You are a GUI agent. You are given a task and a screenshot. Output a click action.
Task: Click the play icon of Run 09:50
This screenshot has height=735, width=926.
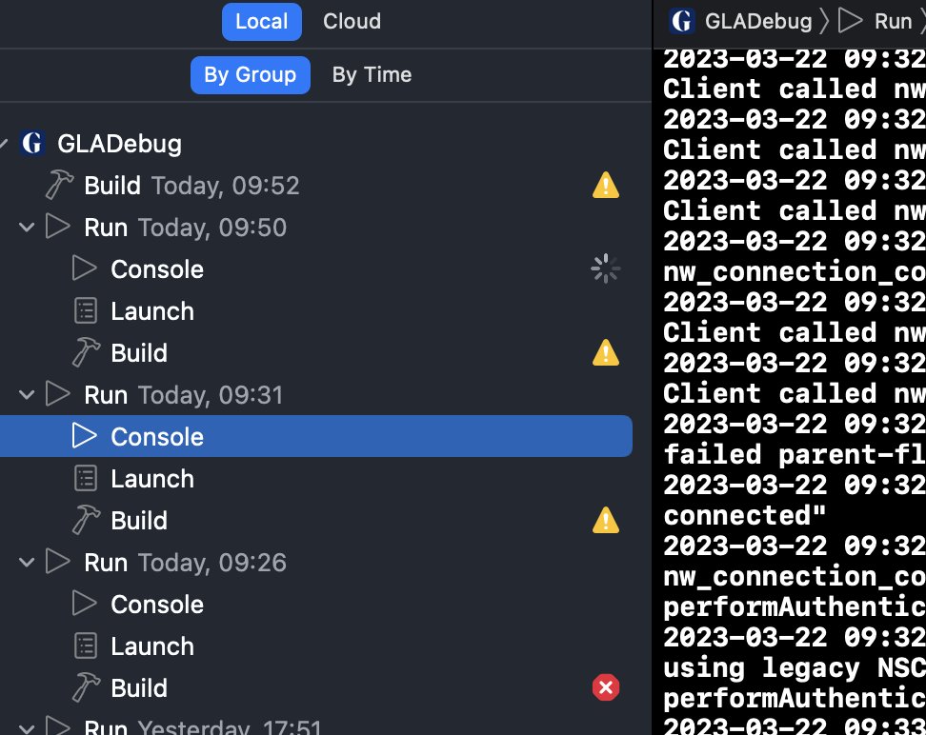pyautogui.click(x=58, y=227)
